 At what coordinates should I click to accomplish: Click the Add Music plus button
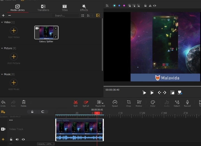coord(14,83)
